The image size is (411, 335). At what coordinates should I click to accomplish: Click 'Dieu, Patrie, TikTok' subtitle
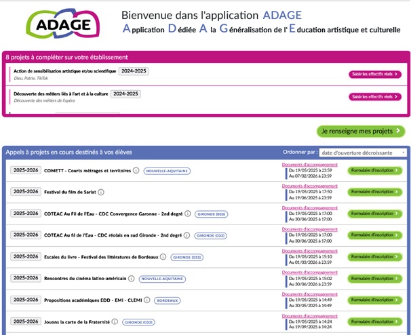[x=31, y=78]
